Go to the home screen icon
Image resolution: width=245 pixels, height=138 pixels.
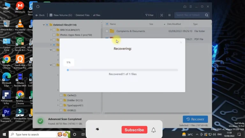(x=38, y=6)
